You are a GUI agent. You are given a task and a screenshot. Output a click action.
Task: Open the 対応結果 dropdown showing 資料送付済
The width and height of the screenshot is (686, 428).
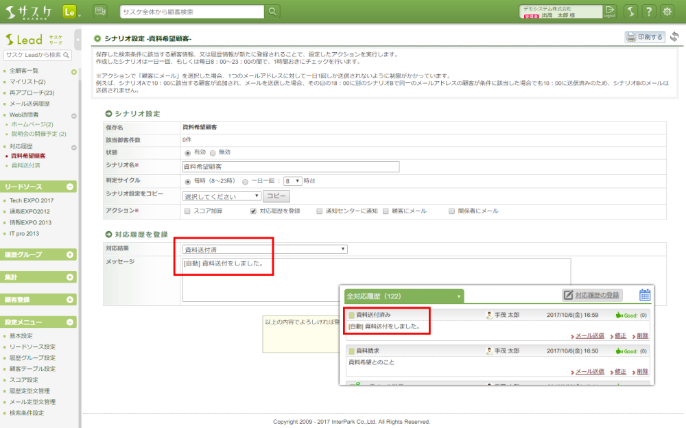coord(265,249)
